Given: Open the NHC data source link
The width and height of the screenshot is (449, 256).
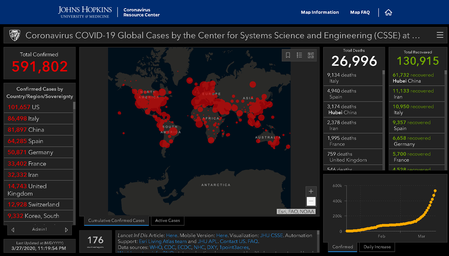Looking at the screenshot, I should pos(199,247).
